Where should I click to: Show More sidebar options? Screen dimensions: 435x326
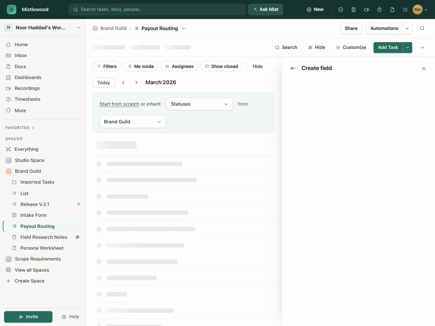point(43,111)
